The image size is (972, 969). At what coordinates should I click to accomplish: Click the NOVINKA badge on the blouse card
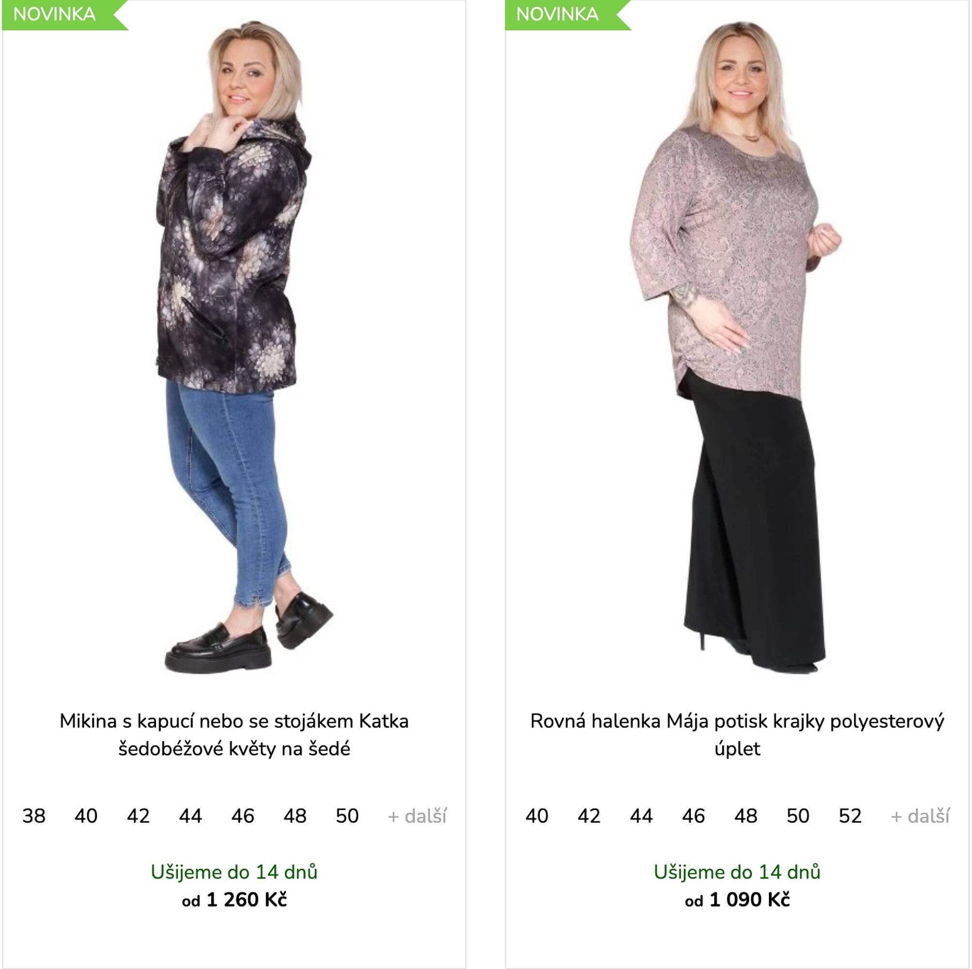click(x=568, y=15)
